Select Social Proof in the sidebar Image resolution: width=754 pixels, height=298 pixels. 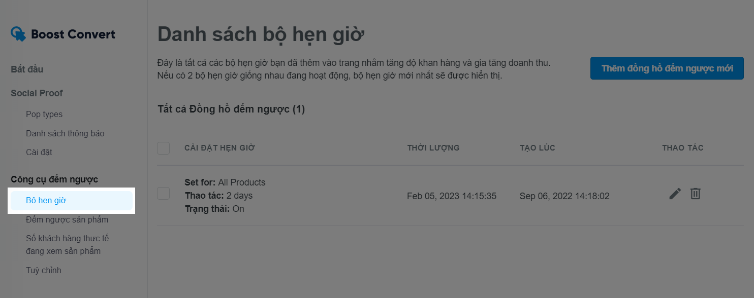37,93
